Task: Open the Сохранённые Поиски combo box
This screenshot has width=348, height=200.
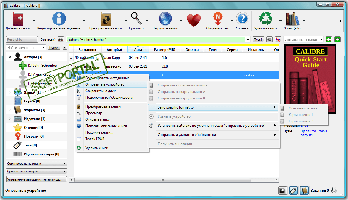Action: coord(303,39)
